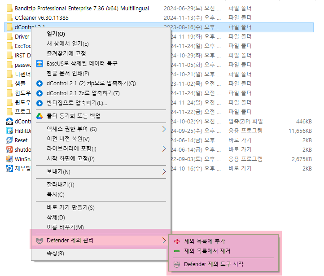
Task: Expand the 보내기 submenu arrow
Action: coord(164,172)
